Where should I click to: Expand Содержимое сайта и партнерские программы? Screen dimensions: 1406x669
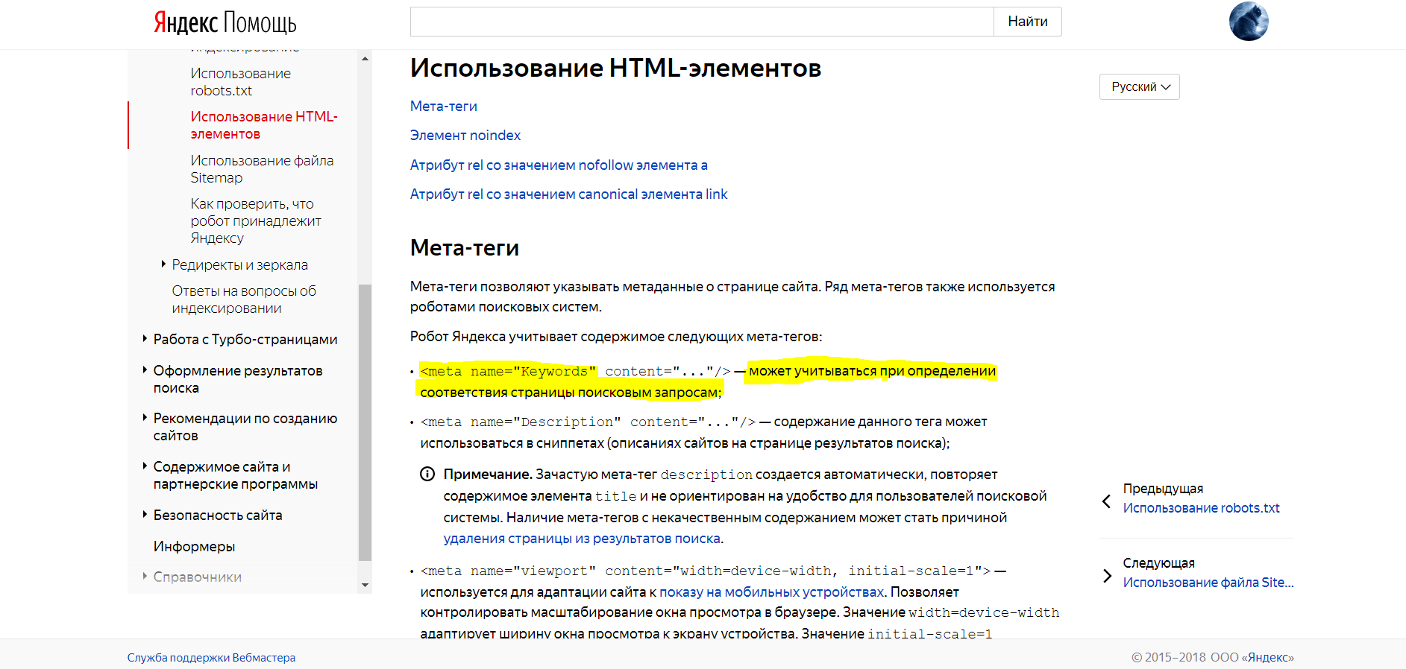pos(145,466)
